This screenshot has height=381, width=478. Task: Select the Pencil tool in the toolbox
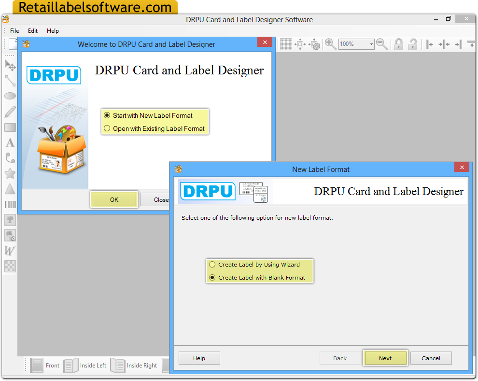pyautogui.click(x=10, y=112)
